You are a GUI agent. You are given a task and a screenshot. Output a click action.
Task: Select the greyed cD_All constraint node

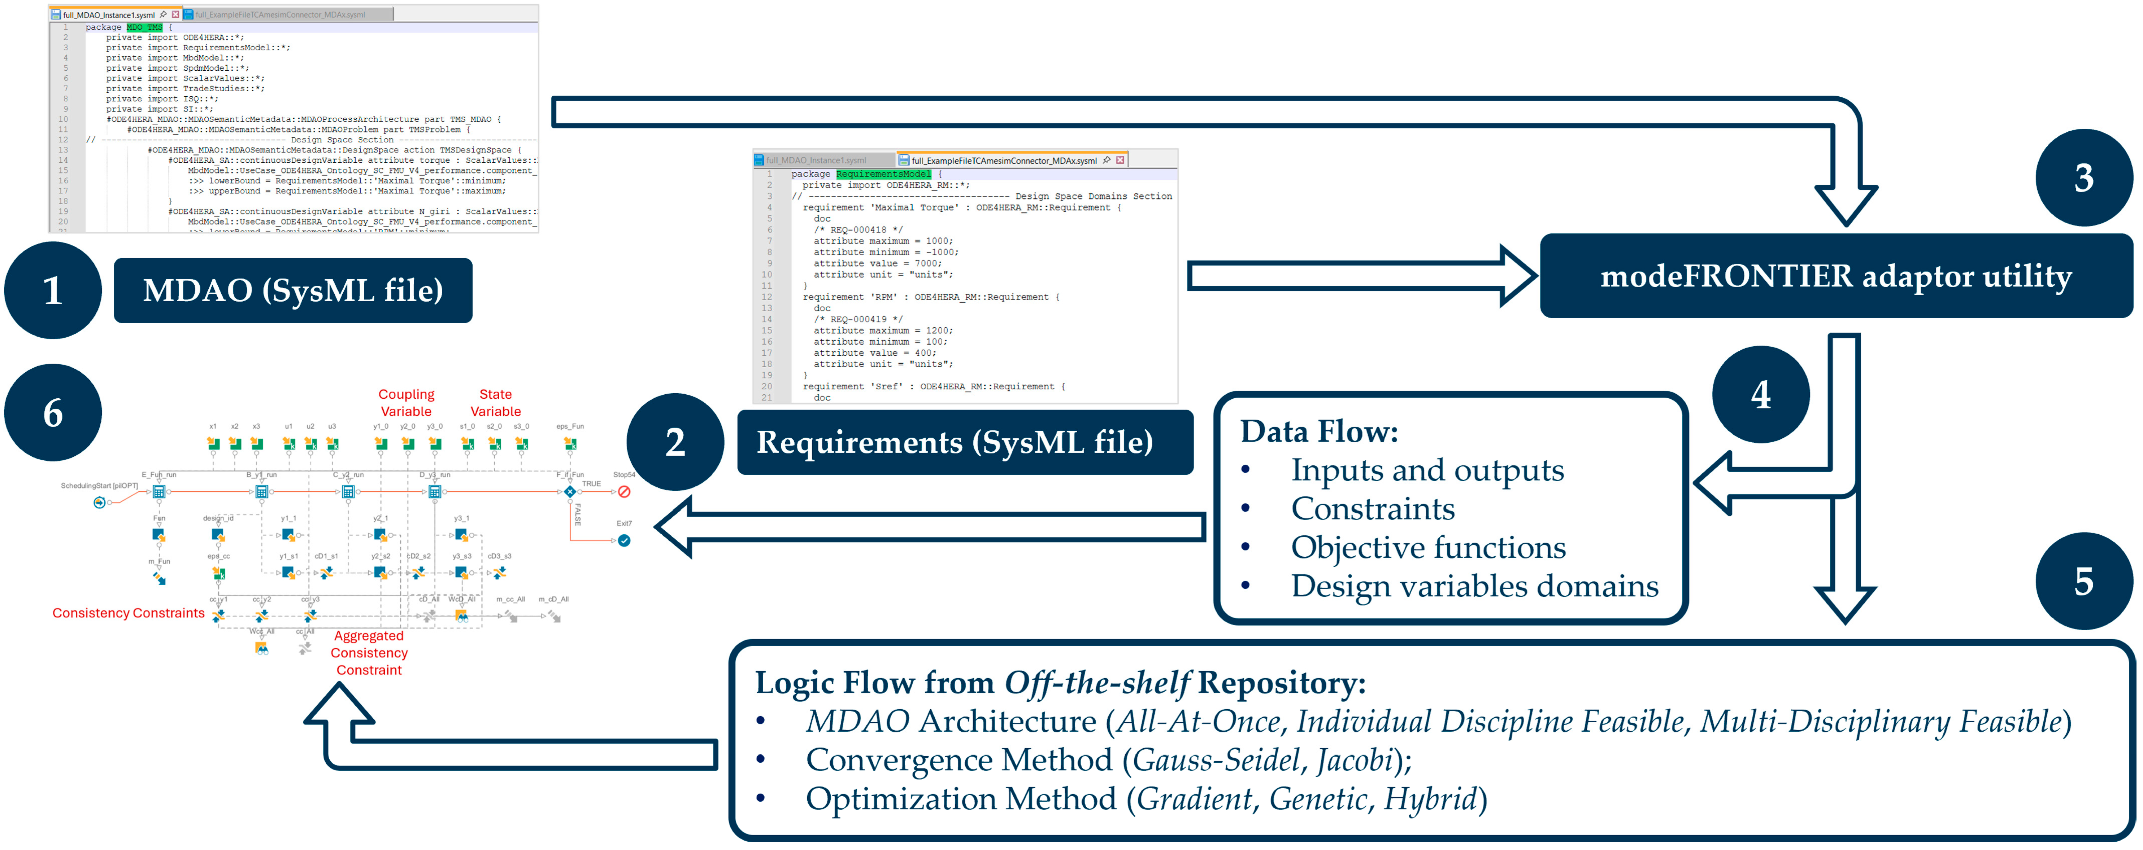coord(429,615)
